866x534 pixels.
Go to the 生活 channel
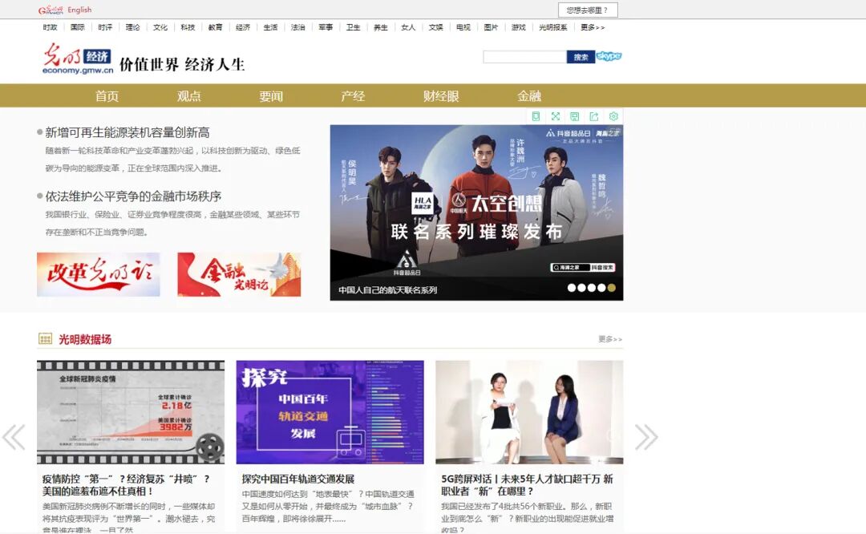click(x=271, y=27)
